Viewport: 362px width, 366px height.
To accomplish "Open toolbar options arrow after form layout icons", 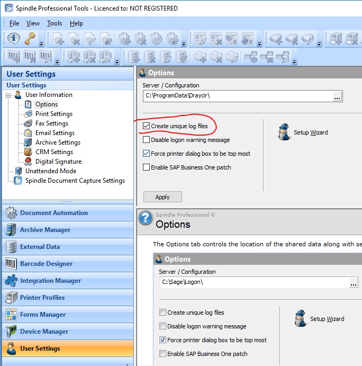I will (x=260, y=44).
